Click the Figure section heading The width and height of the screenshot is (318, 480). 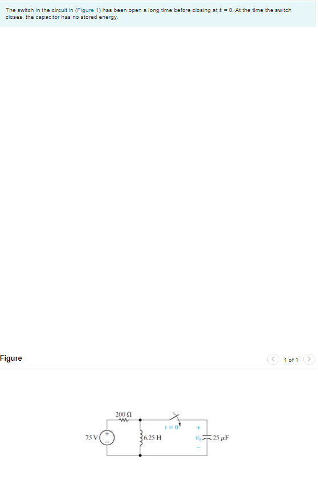[x=11, y=358]
